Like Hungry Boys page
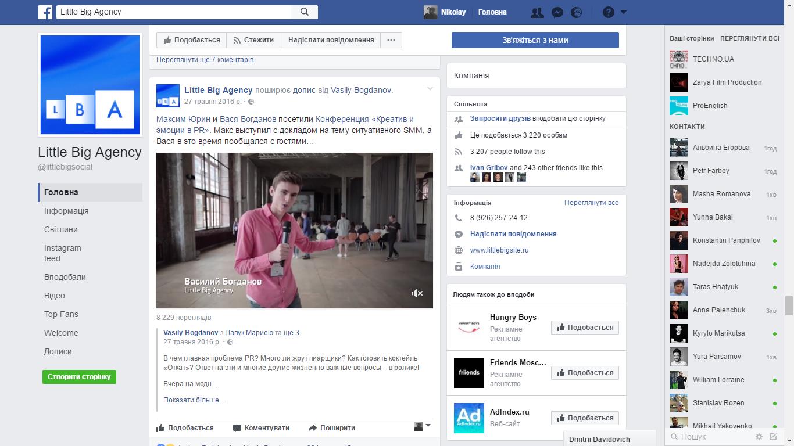This screenshot has height=446, width=794. click(585, 328)
